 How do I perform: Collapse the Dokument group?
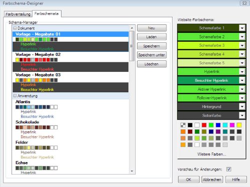coord(15,28)
